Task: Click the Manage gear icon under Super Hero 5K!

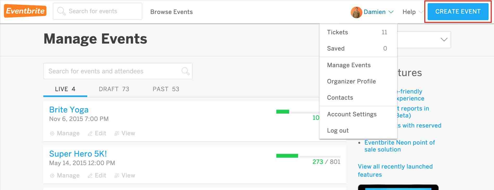Action: (x=52, y=176)
